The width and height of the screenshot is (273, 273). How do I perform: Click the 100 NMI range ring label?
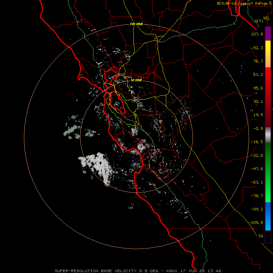(x=136, y=24)
